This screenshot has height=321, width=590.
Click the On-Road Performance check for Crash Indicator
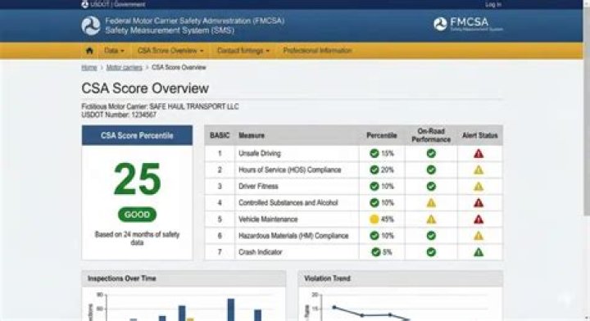(431, 252)
